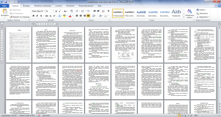
Task: Sort text with the A-Z sort icon
Action: tap(103, 11)
